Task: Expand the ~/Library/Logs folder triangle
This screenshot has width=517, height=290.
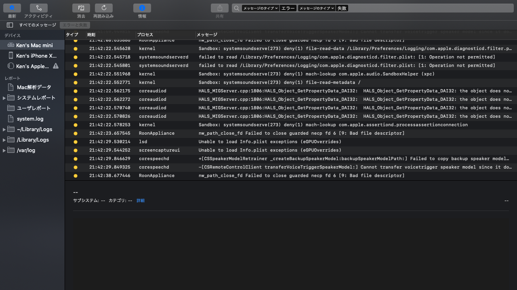Action: tap(4, 129)
